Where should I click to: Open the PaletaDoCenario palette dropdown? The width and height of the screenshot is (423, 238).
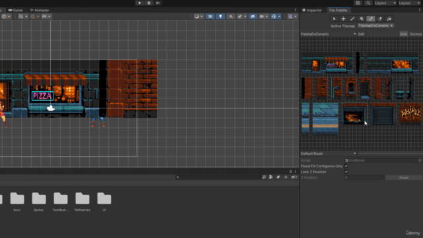328,34
